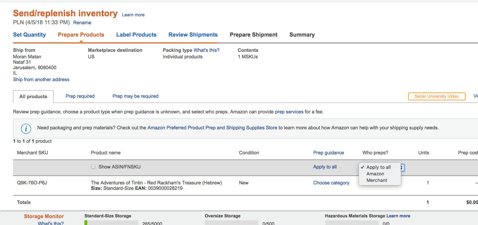Open the Seller University Video
Viewport: 478px width, 225px height.
[437, 96]
